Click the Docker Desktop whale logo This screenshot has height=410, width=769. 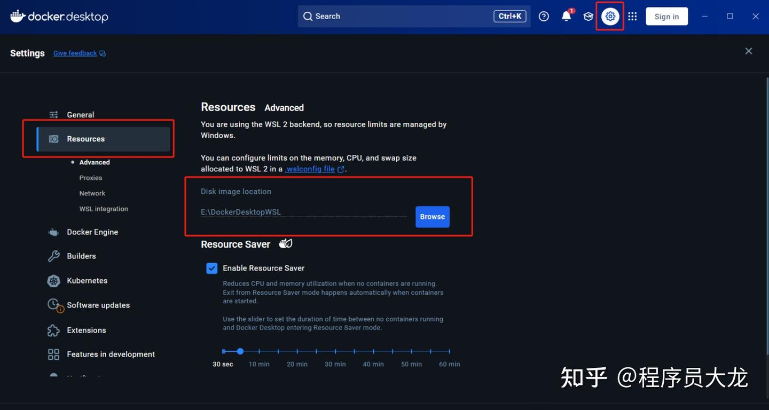point(18,16)
